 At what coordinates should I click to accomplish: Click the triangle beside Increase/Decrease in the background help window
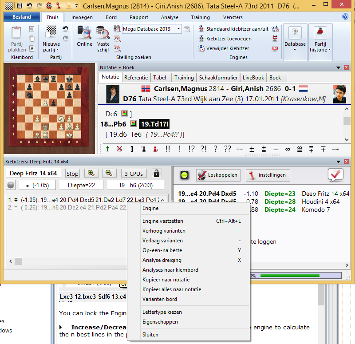61,327
